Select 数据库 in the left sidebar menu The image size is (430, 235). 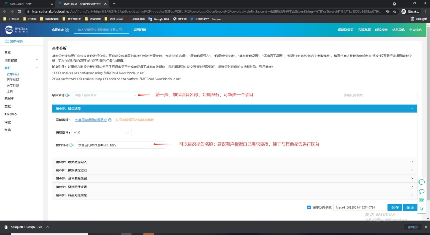pos(9,98)
